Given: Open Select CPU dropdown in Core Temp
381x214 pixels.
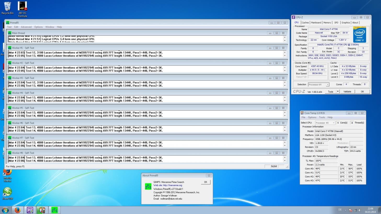Looking at the screenshot, I should point(325,123).
